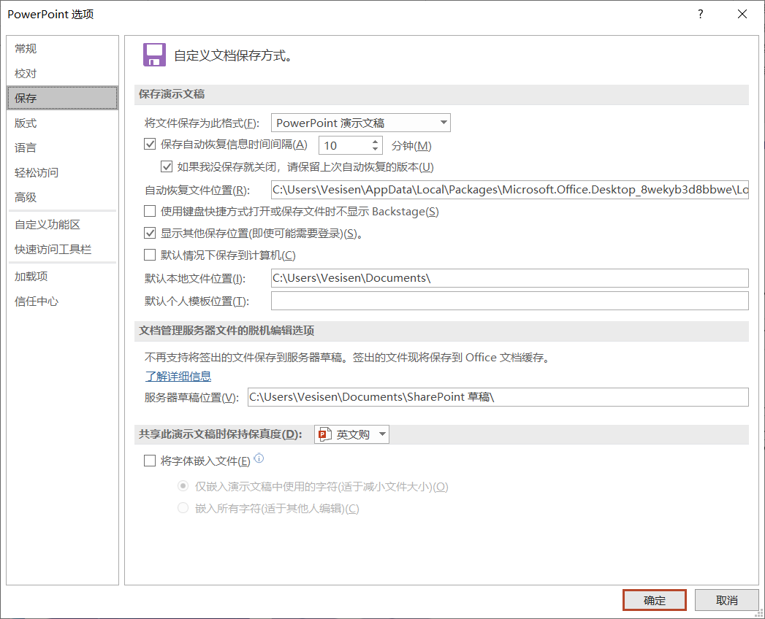
Task: Open the 自定义功能区 options category
Action: point(62,225)
